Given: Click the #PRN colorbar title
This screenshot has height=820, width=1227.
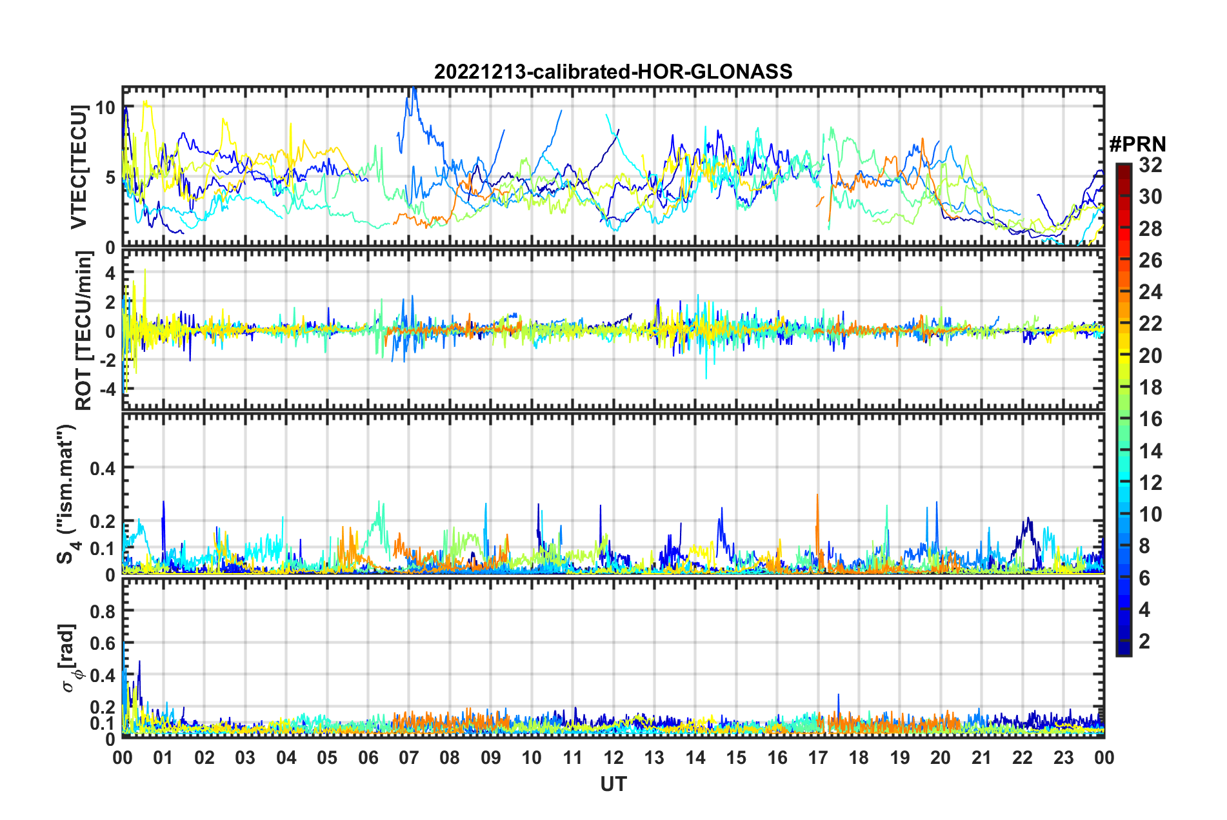Looking at the screenshot, I should [x=1137, y=144].
